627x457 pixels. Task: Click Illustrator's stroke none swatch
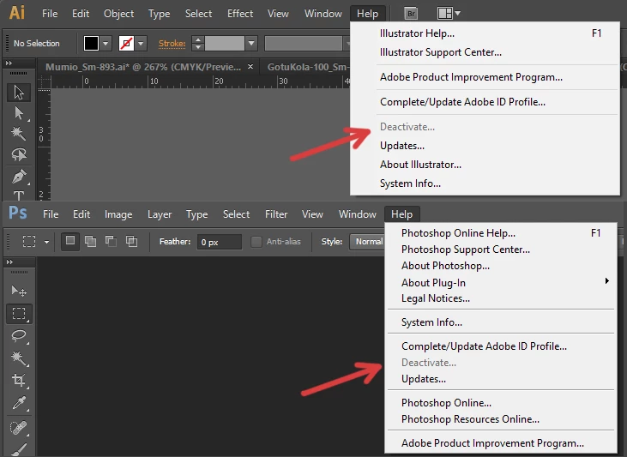pyautogui.click(x=126, y=43)
